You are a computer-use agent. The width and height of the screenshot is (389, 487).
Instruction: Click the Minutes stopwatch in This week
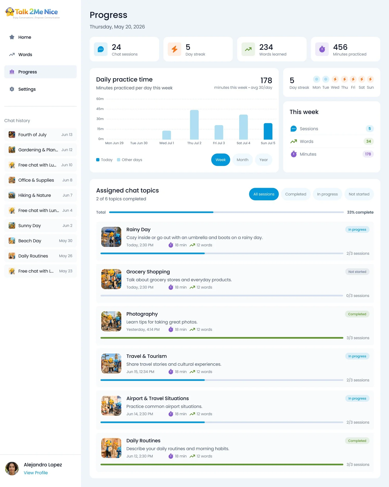tap(294, 154)
